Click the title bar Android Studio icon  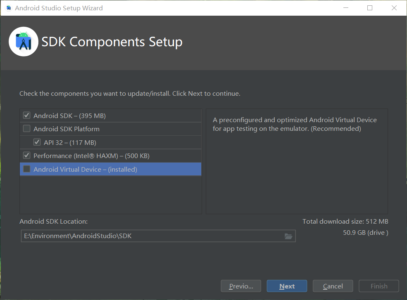pyautogui.click(x=9, y=8)
